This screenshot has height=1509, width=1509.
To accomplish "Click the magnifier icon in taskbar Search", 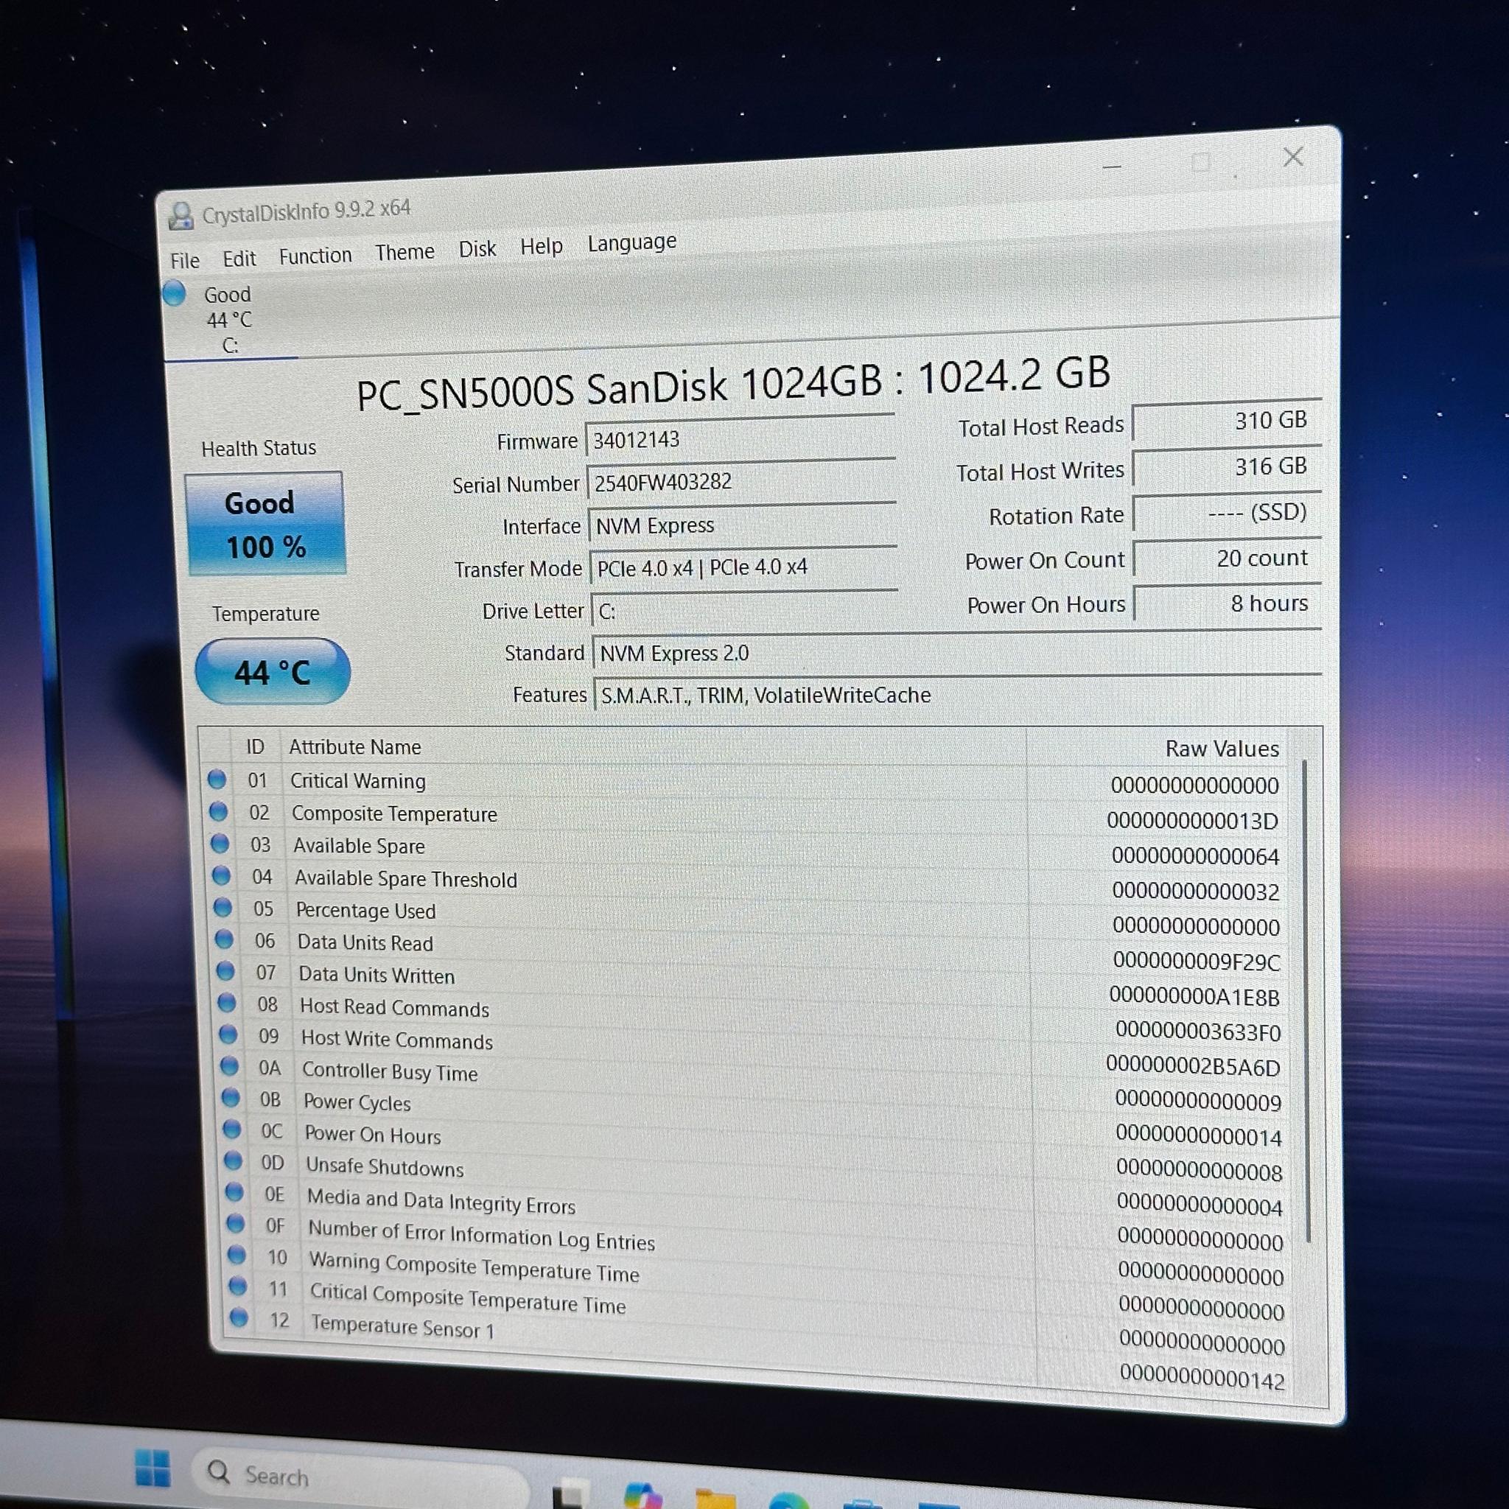I will 219,1472.
